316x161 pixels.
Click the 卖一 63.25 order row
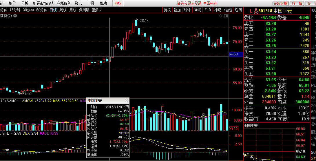pos(277,46)
